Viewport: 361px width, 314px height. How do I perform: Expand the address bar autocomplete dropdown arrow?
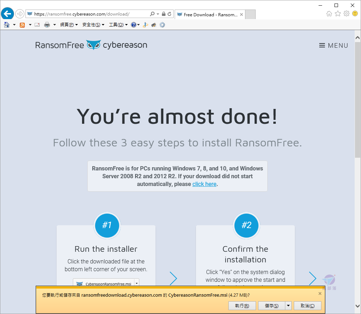(158, 14)
